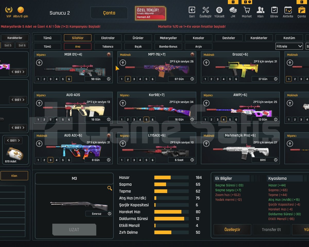Image resolution: width=309 pixels, height=247 pixels.
Task: Click upgrade arrow on Groza[+6] card
Action: coord(206,63)
